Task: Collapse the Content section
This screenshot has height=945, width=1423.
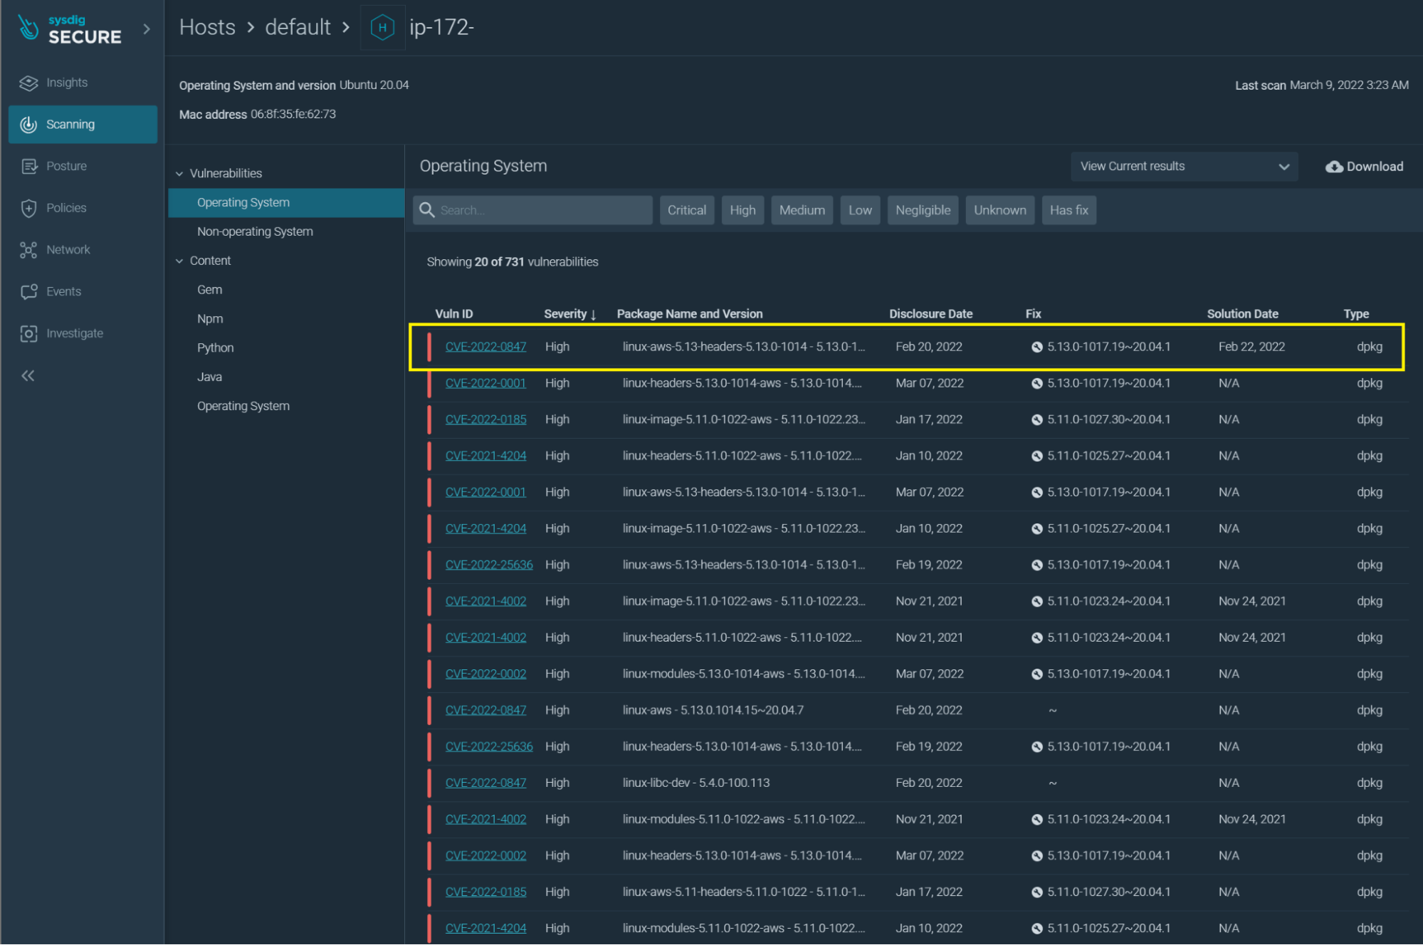Action: tap(179, 260)
